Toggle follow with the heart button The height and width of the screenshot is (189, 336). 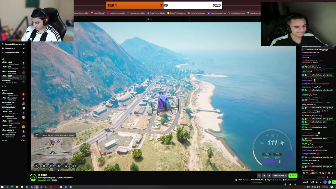coord(269,176)
